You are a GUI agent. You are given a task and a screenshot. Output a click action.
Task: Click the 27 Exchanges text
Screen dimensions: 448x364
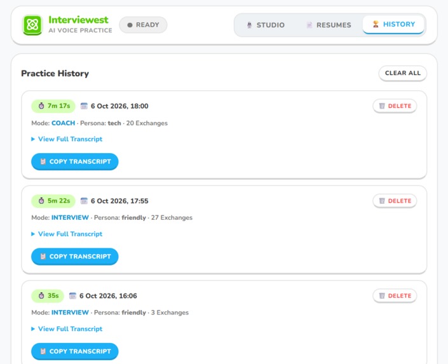pos(172,218)
